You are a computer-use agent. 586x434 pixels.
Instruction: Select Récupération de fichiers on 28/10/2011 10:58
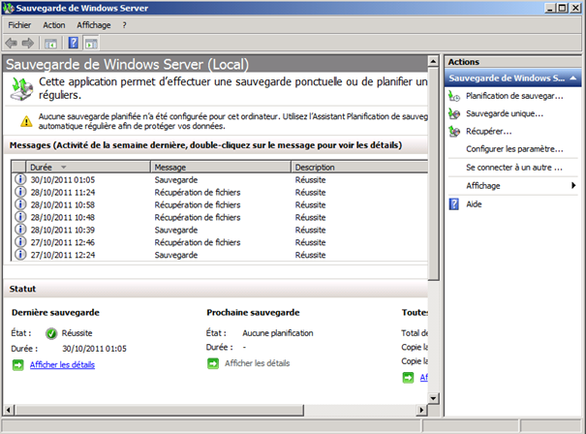pos(198,204)
